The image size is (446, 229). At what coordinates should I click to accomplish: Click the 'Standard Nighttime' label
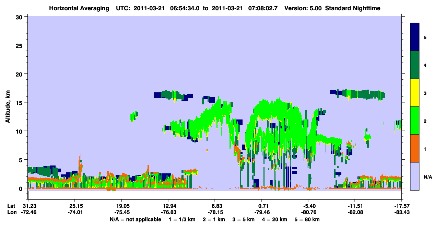(x=353, y=8)
